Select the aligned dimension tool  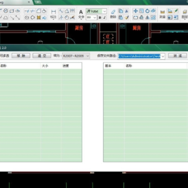[61, 11]
